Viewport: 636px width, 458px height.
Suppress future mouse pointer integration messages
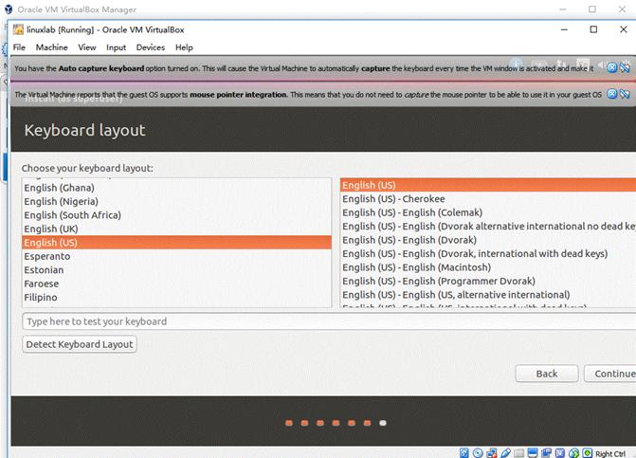625,94
